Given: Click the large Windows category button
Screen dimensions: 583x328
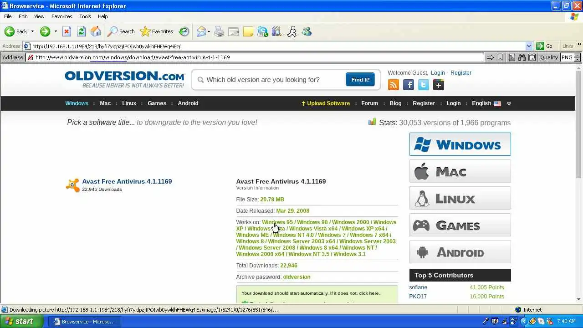Looking at the screenshot, I should (x=460, y=144).
